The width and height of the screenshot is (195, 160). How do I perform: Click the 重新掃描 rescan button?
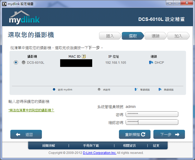point(135,134)
